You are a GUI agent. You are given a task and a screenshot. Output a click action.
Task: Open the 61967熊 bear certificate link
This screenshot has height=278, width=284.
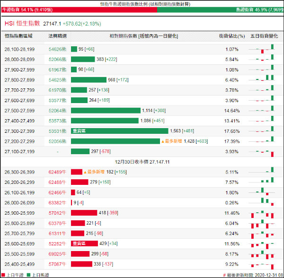(57, 70)
